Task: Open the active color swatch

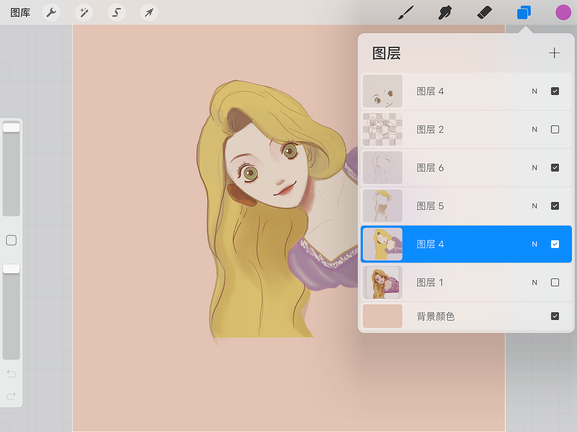Action: 563,12
